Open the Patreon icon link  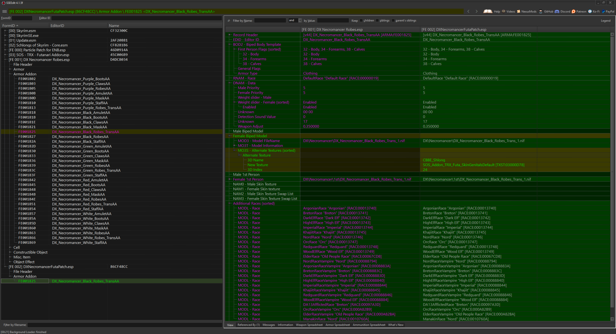pos(574,12)
